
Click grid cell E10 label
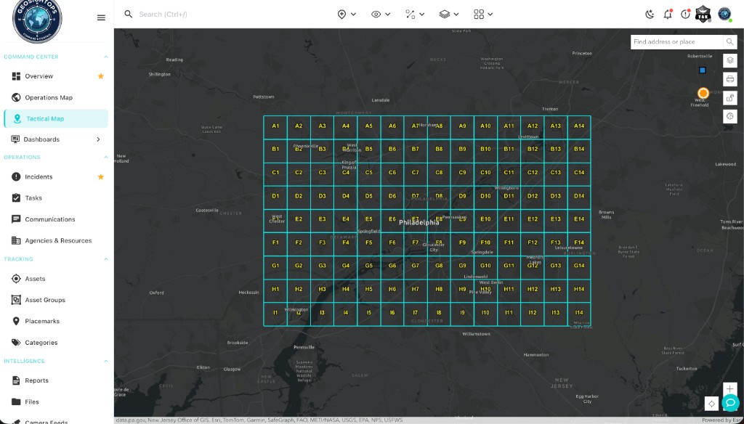point(485,219)
